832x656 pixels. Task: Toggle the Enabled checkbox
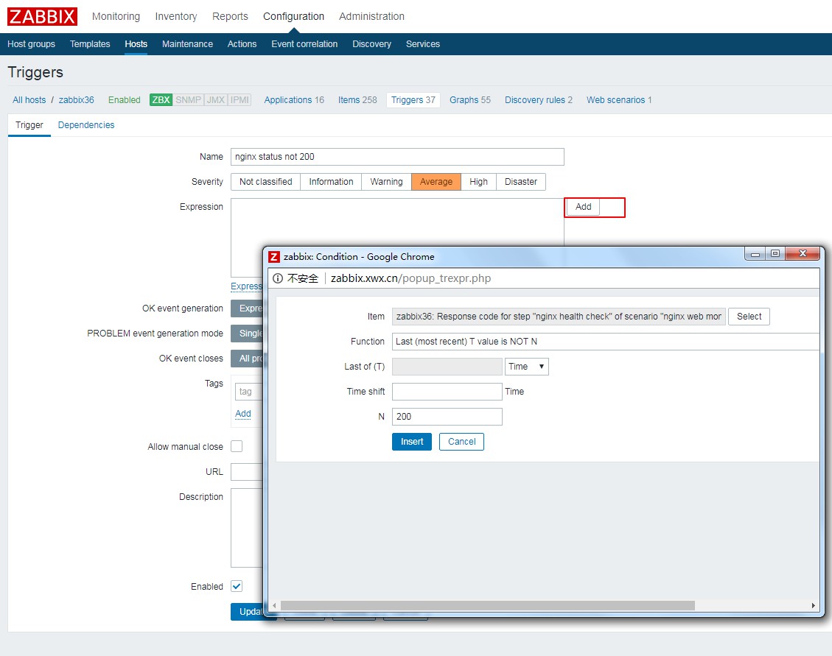[x=237, y=587]
